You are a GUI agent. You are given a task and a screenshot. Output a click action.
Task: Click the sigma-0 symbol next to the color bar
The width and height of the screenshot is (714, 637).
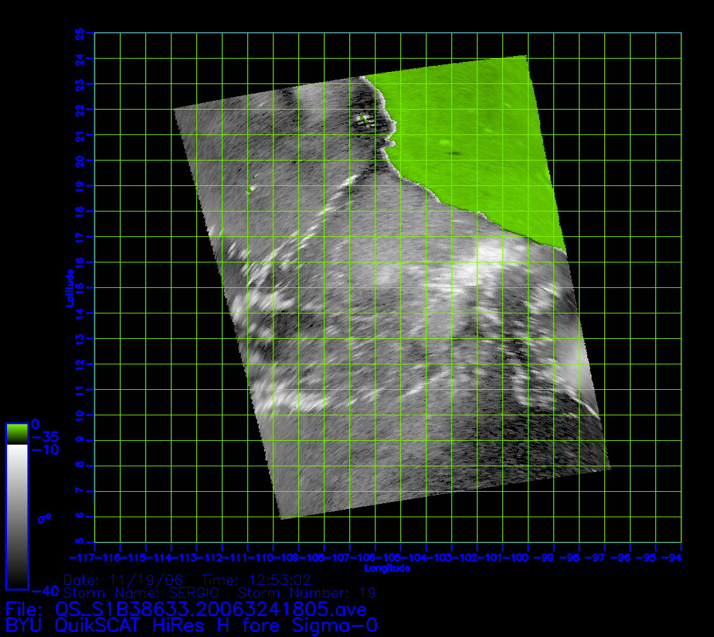(44, 519)
